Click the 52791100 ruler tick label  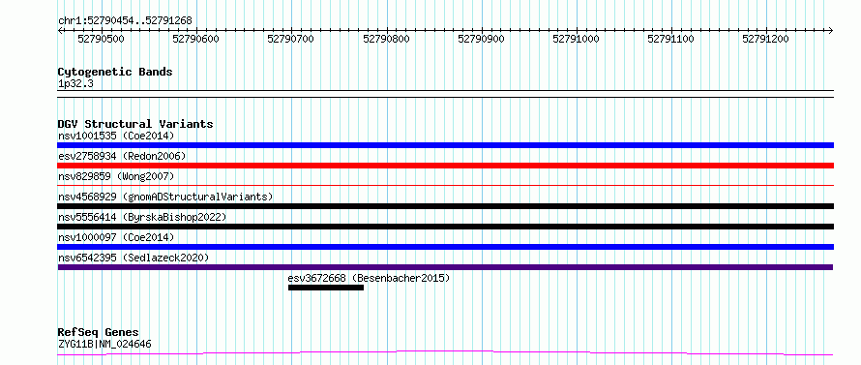click(x=671, y=39)
